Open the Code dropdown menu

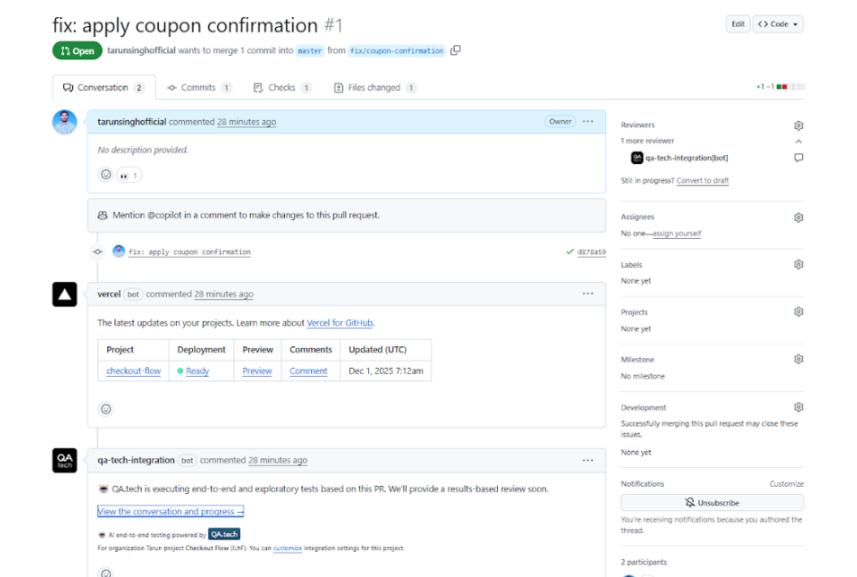(x=778, y=24)
